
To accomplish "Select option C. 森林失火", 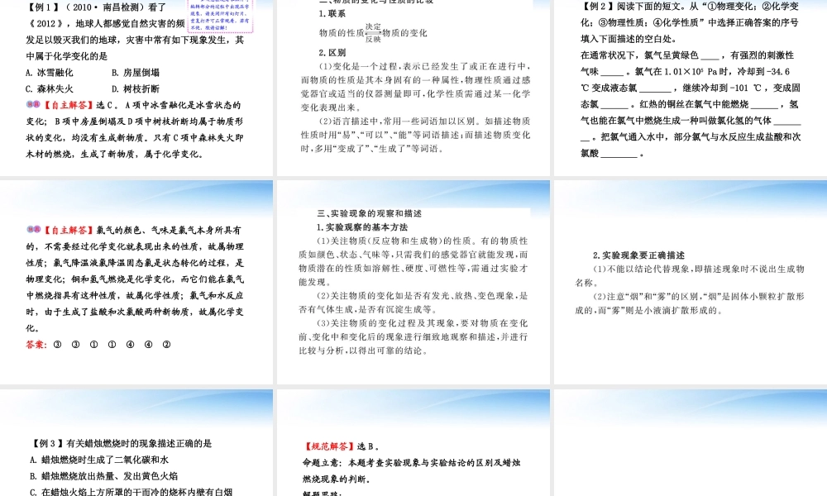I will point(50,89).
